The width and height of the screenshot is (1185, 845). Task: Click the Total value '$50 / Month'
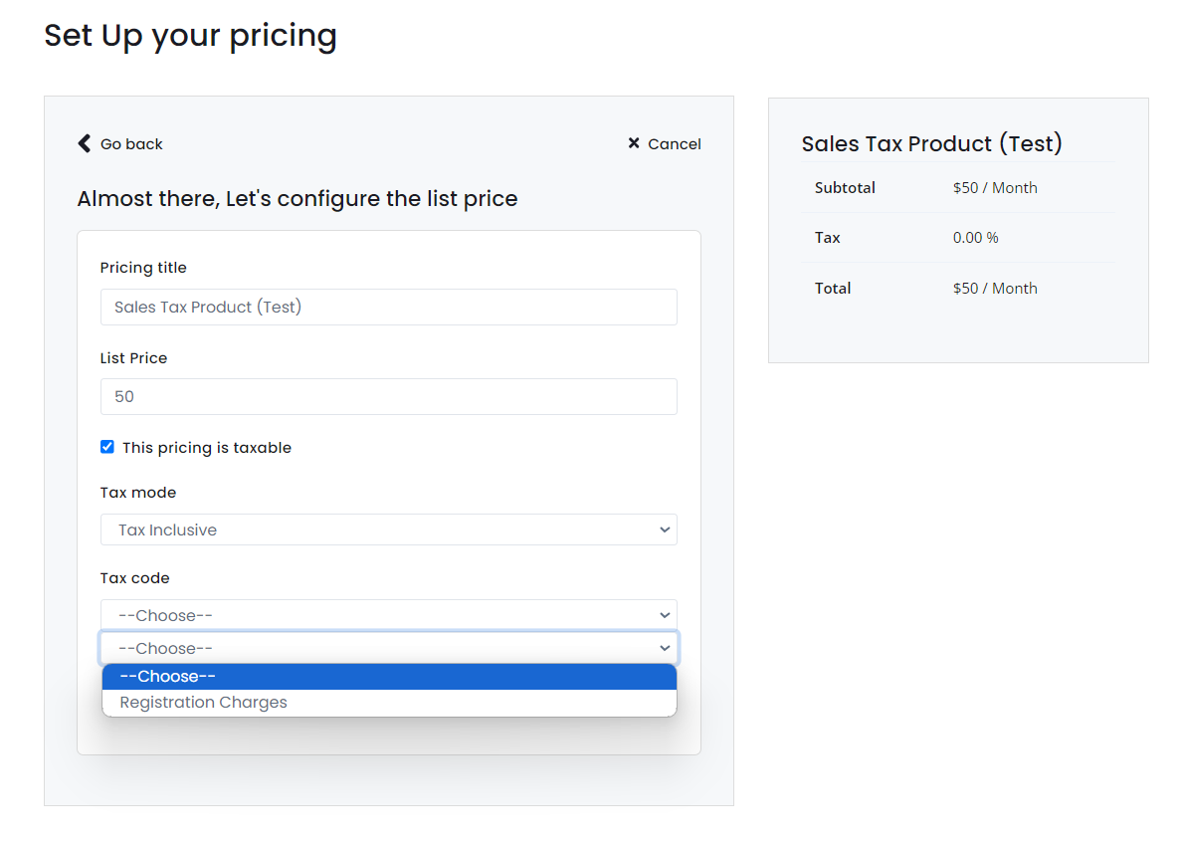tap(995, 288)
